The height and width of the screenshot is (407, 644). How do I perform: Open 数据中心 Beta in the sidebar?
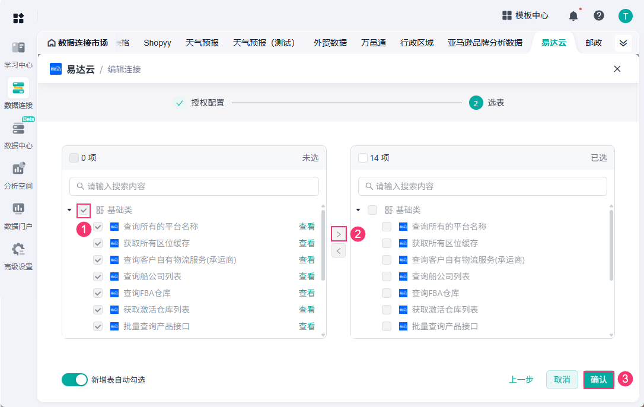pos(18,135)
